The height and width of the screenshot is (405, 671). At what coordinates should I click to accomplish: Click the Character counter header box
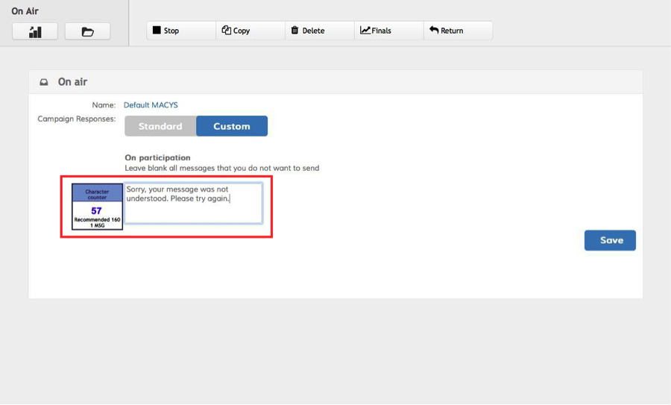tap(97, 194)
